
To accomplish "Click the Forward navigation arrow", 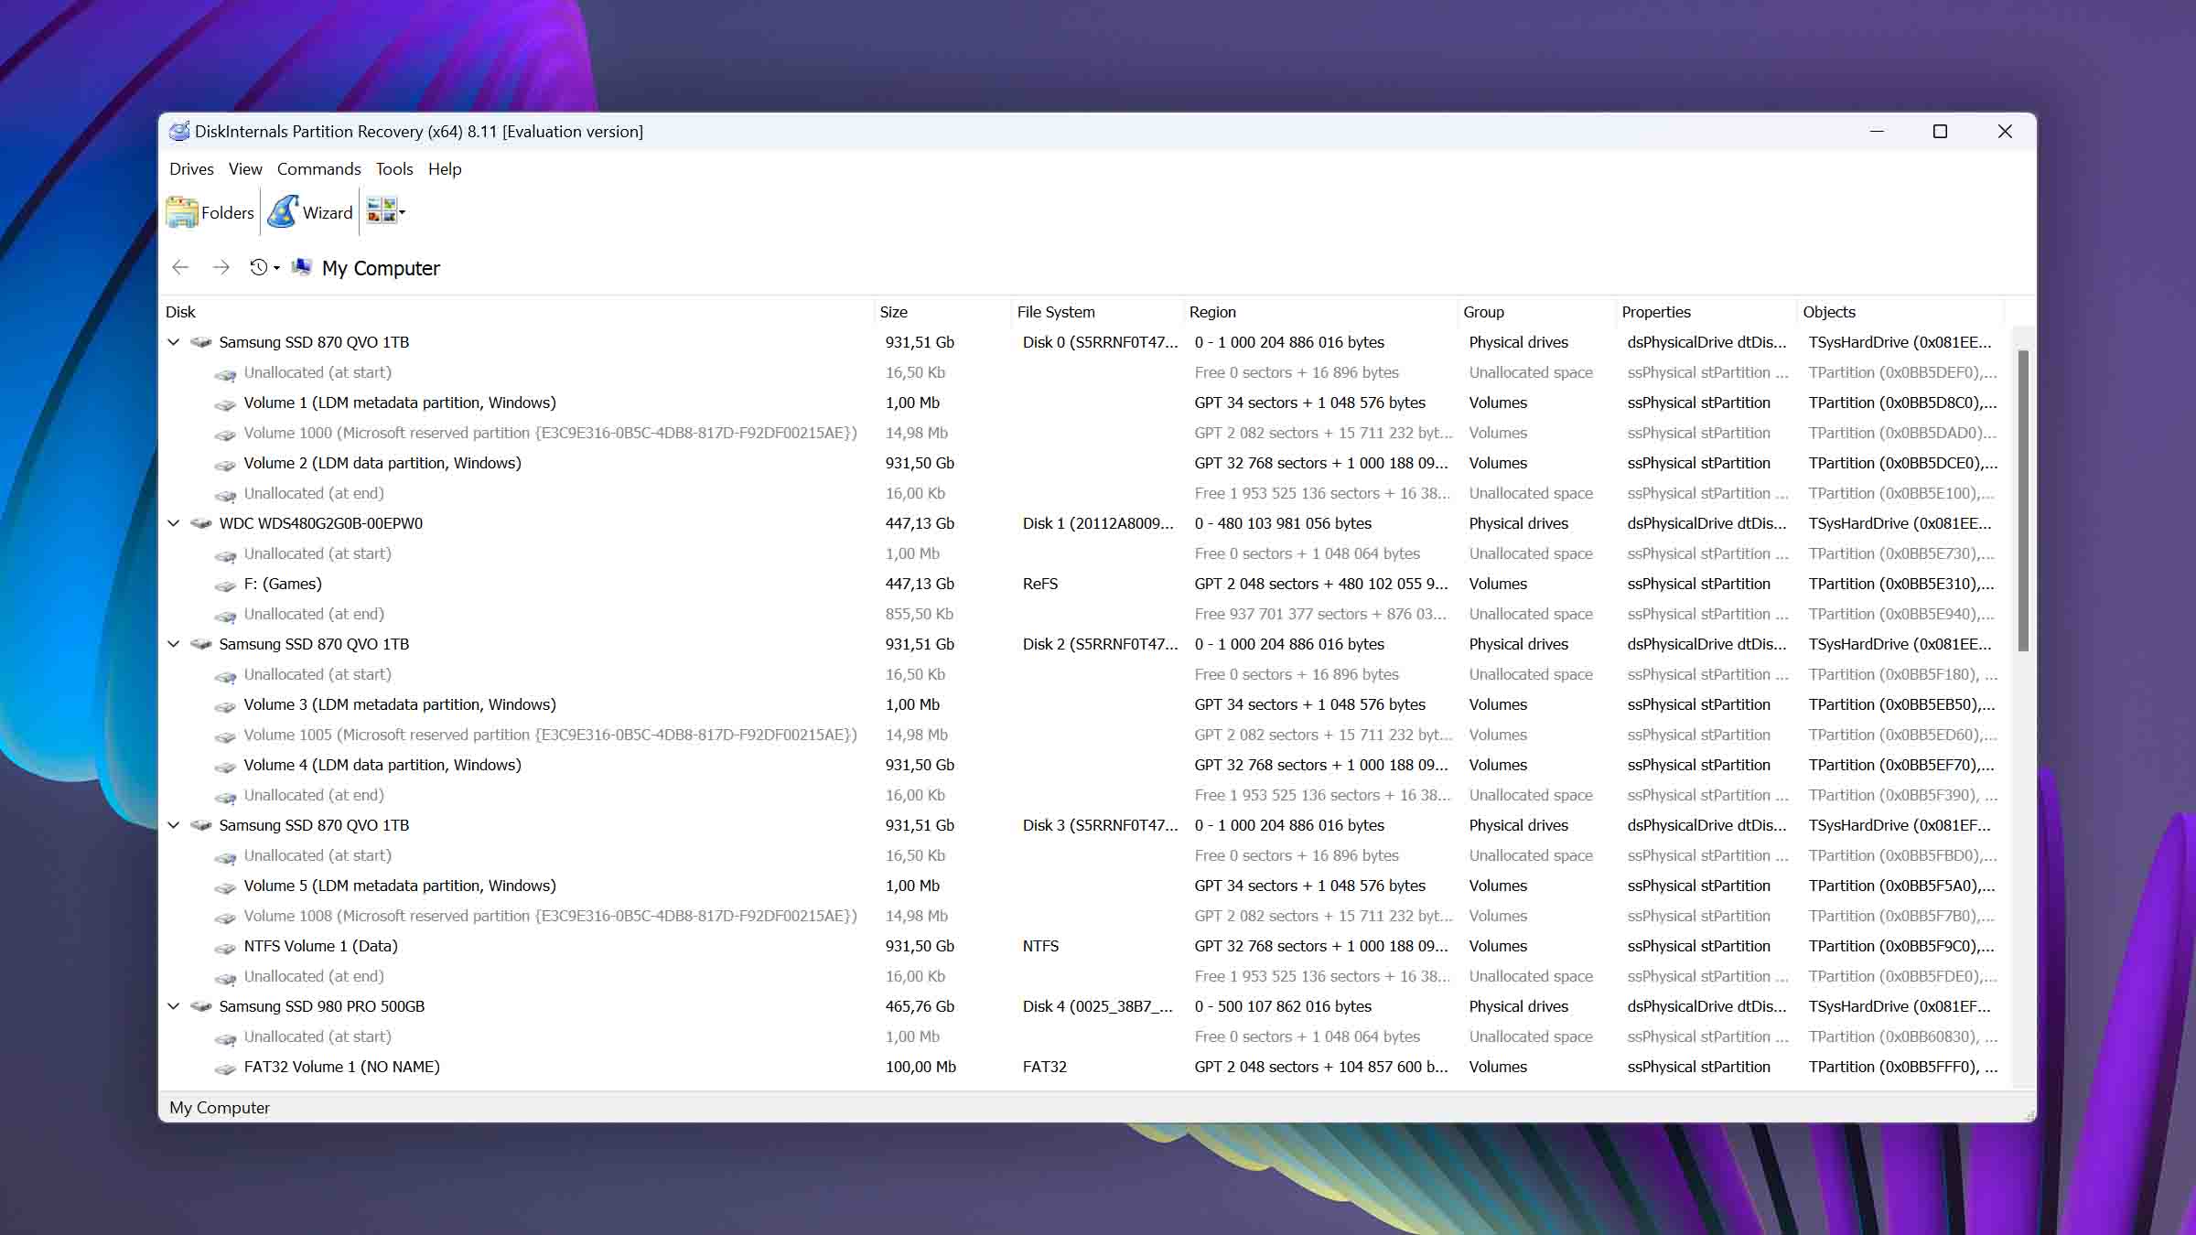I will click(221, 267).
